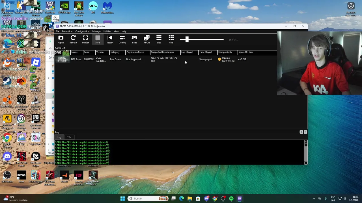Sort by PlayStation Move column header
The image size is (362, 203).
point(138,52)
